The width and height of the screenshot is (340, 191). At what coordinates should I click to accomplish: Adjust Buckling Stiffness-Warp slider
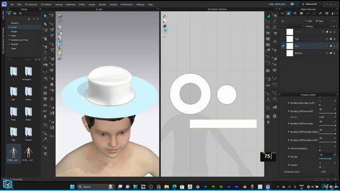click(x=328, y=126)
